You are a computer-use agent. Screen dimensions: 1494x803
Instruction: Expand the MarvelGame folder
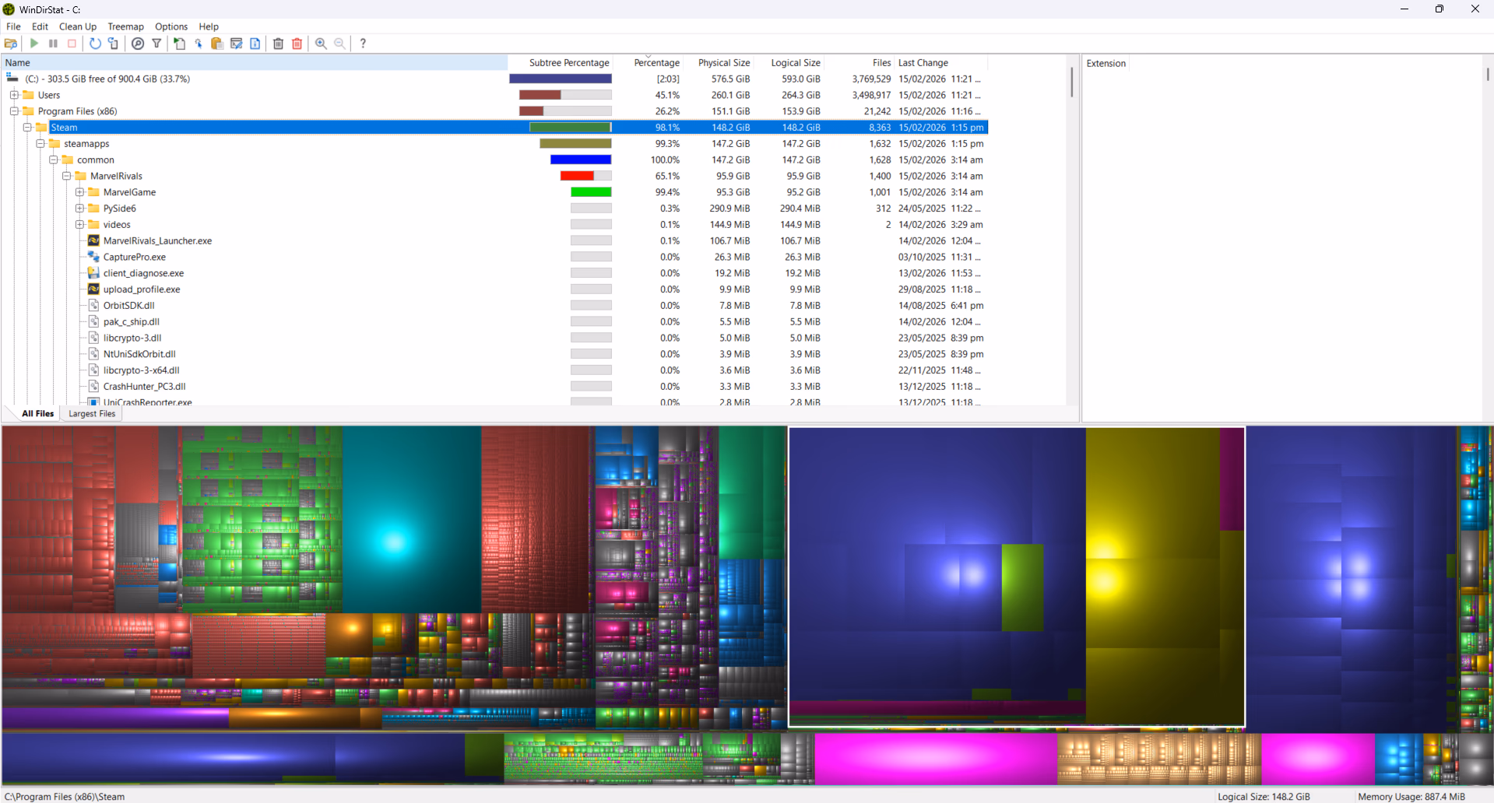pos(79,191)
